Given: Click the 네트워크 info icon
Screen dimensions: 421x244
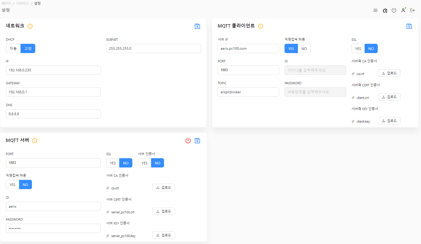Looking at the screenshot, I should [30, 26].
